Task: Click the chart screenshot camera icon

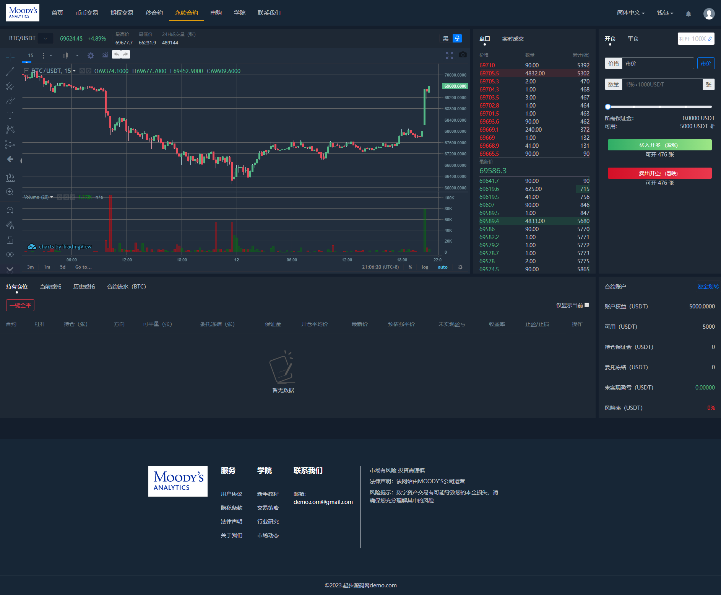Action: click(x=463, y=55)
